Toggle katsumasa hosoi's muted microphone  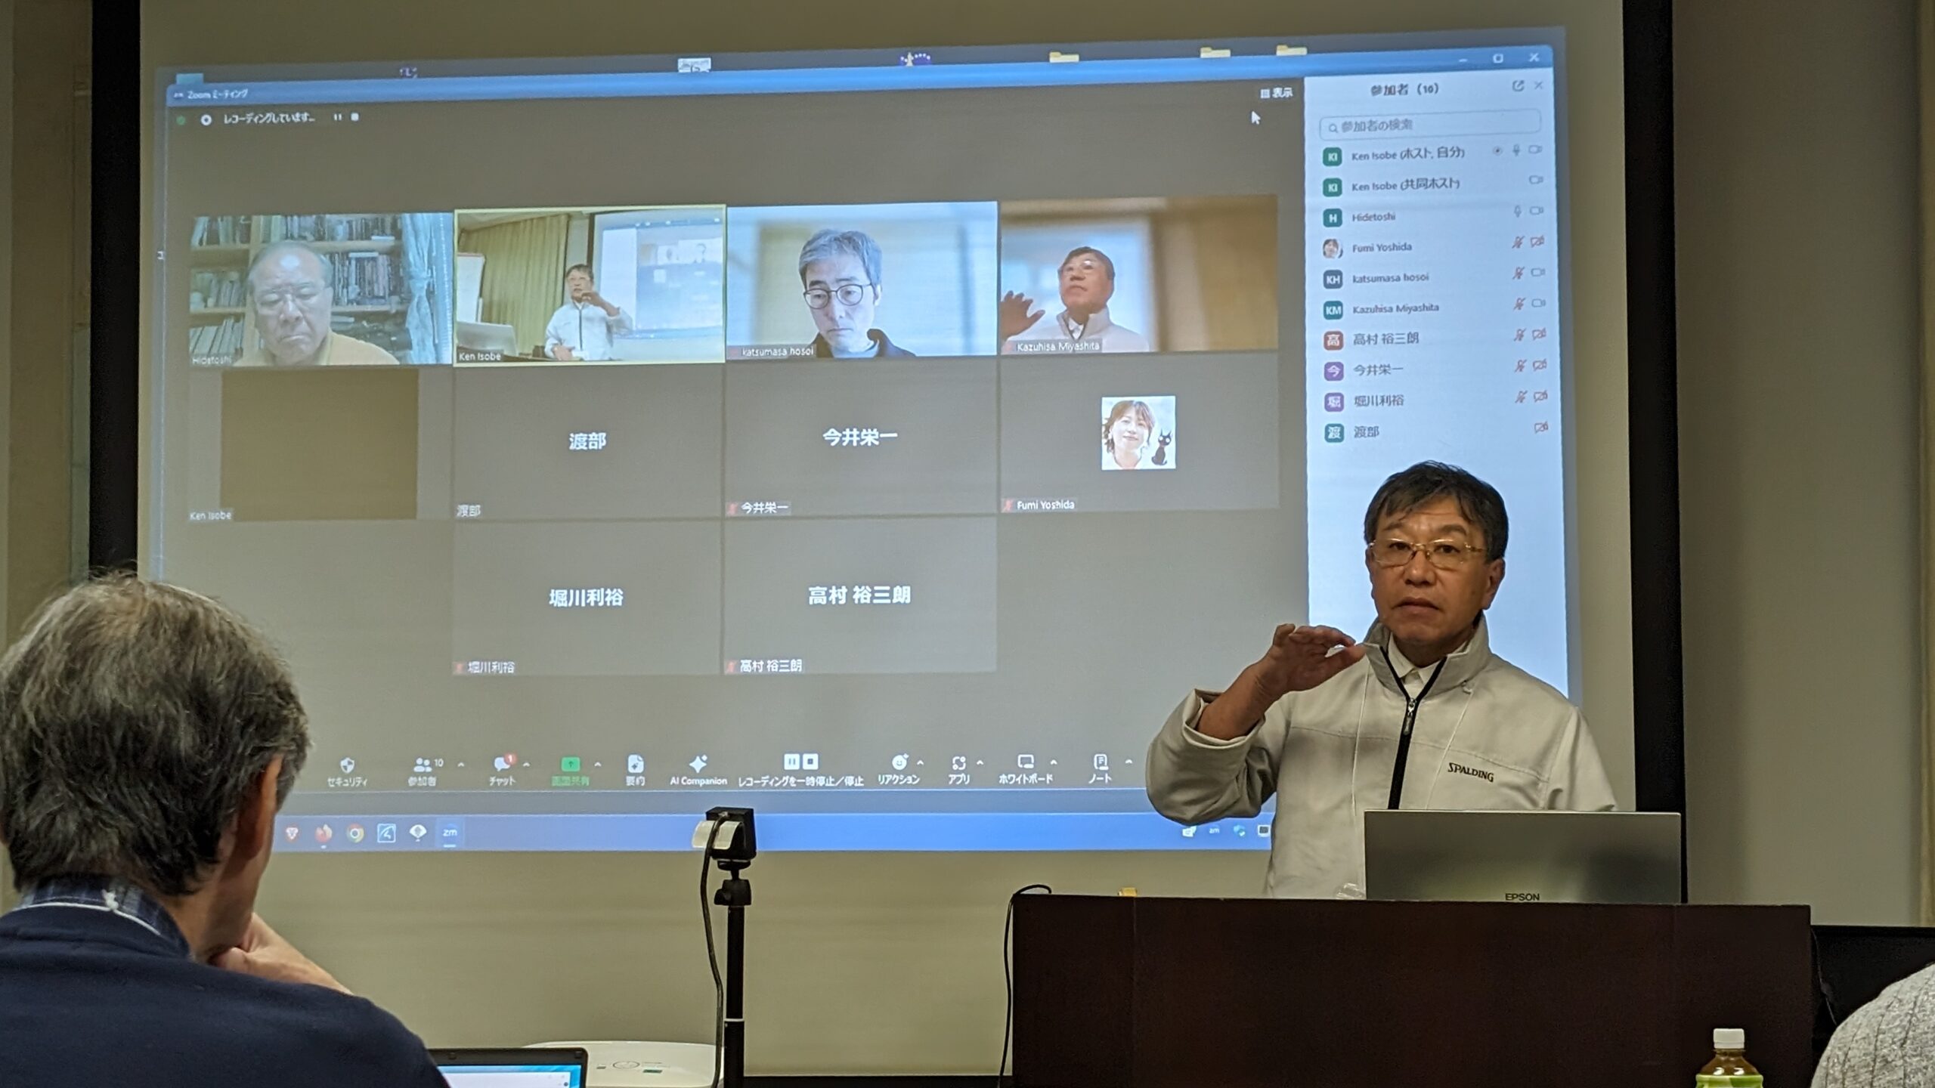click(1518, 273)
